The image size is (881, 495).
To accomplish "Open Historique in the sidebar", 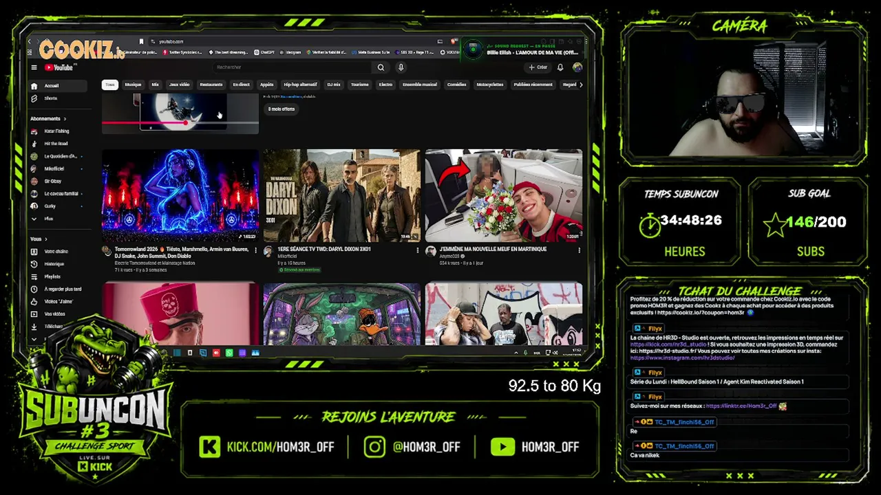I will pos(59,264).
